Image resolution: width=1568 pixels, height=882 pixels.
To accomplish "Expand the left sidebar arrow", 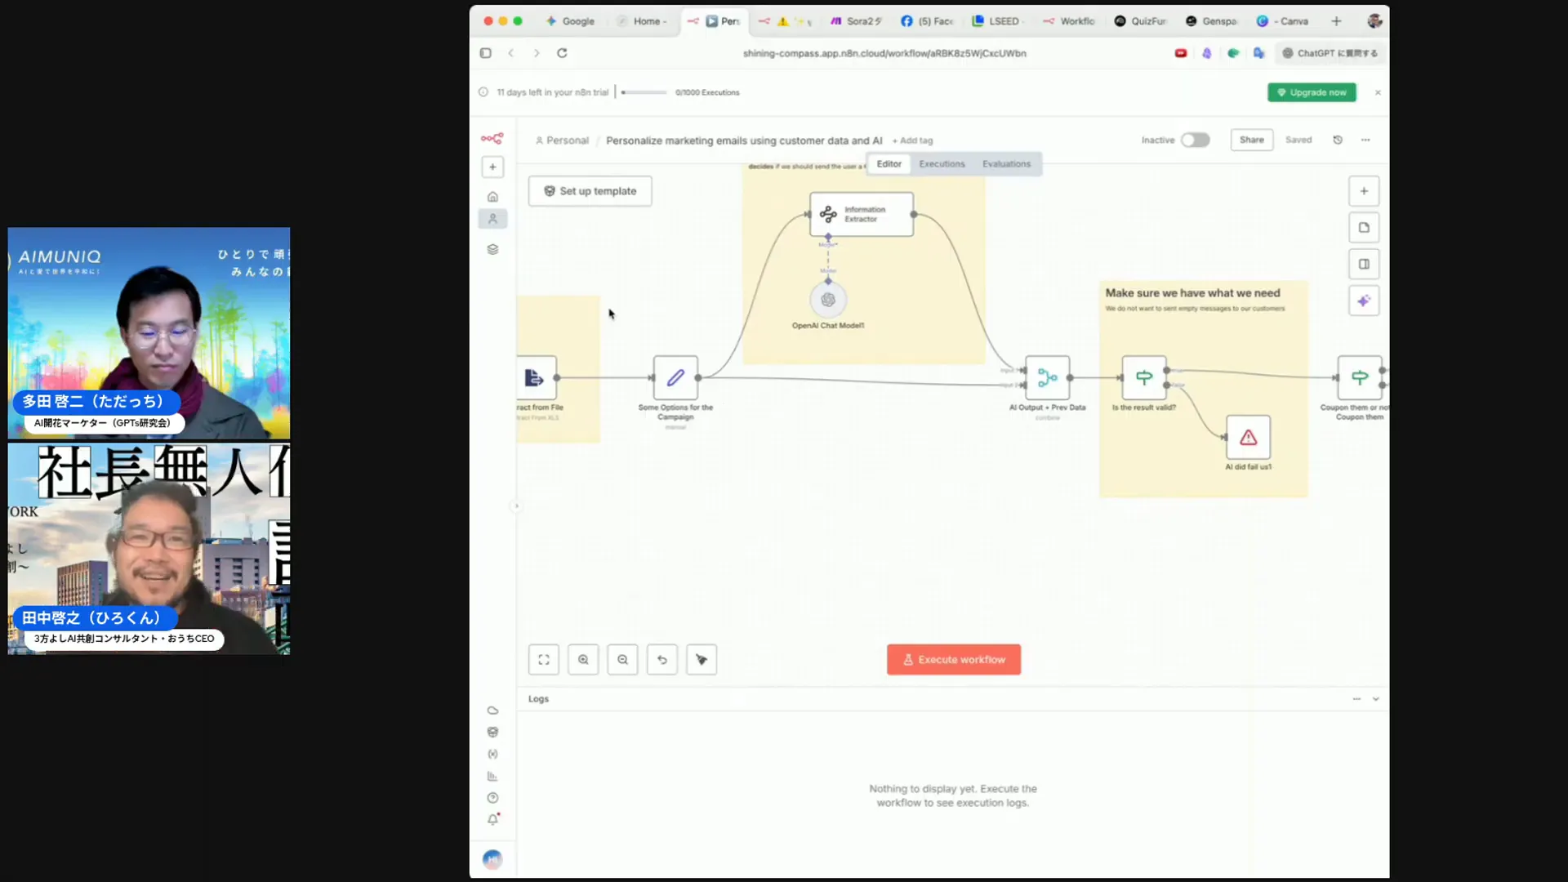I will coord(516,506).
